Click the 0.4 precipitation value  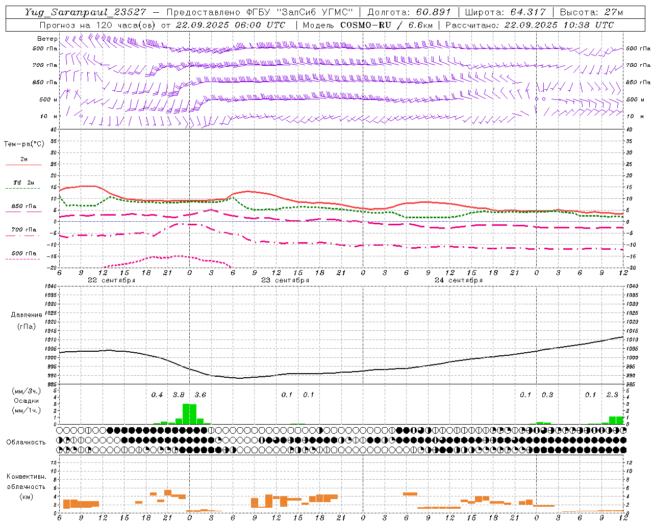(x=157, y=395)
